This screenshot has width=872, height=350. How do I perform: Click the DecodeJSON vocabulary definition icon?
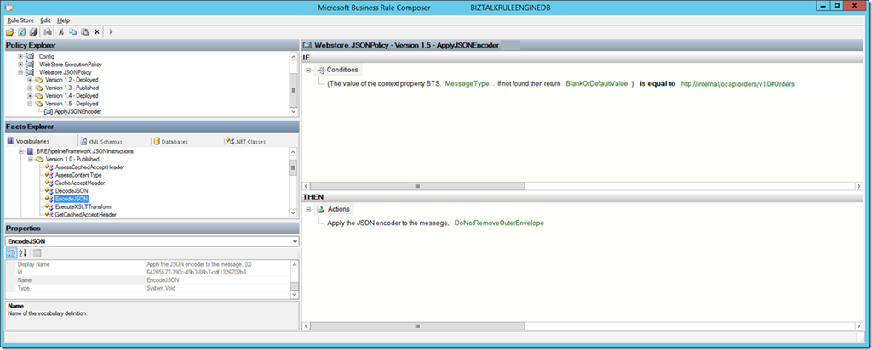tap(49, 190)
